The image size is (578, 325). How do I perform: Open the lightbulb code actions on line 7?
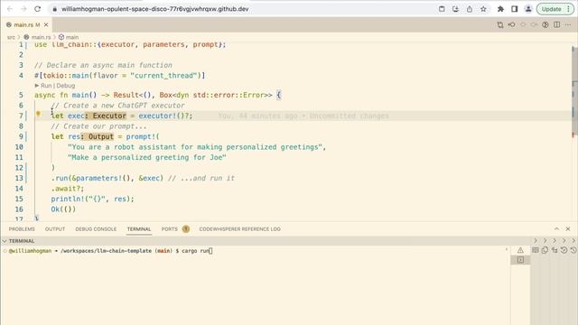pyautogui.click(x=38, y=114)
